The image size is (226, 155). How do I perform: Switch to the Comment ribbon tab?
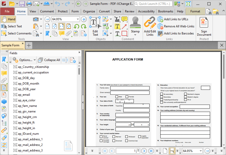[47, 11]
